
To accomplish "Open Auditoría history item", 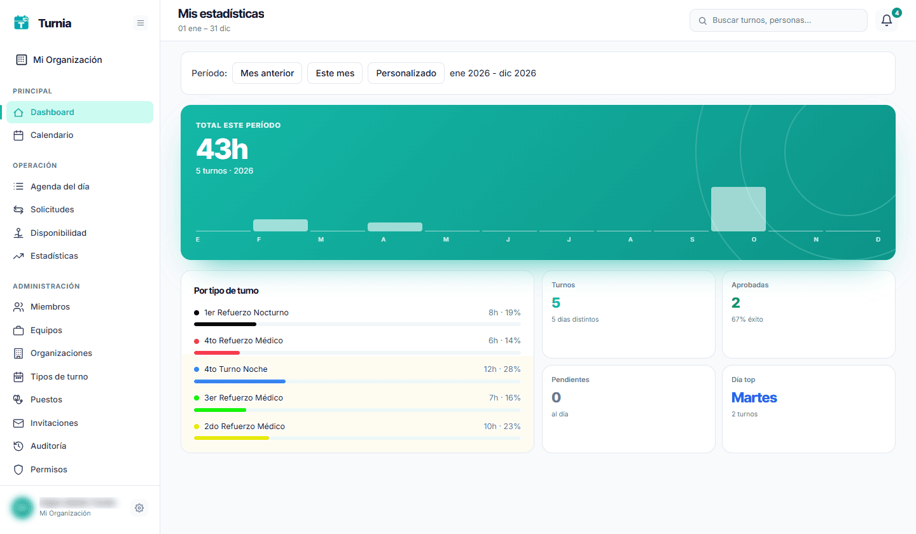I will (x=80, y=446).
